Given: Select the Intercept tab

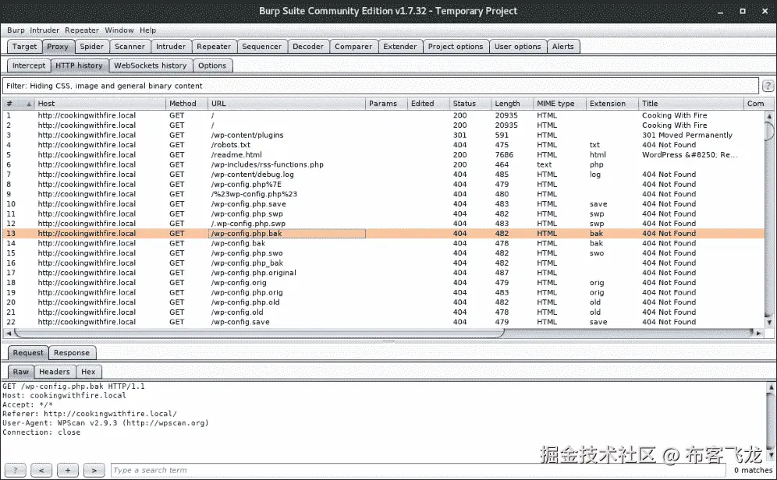Looking at the screenshot, I should click(x=28, y=65).
